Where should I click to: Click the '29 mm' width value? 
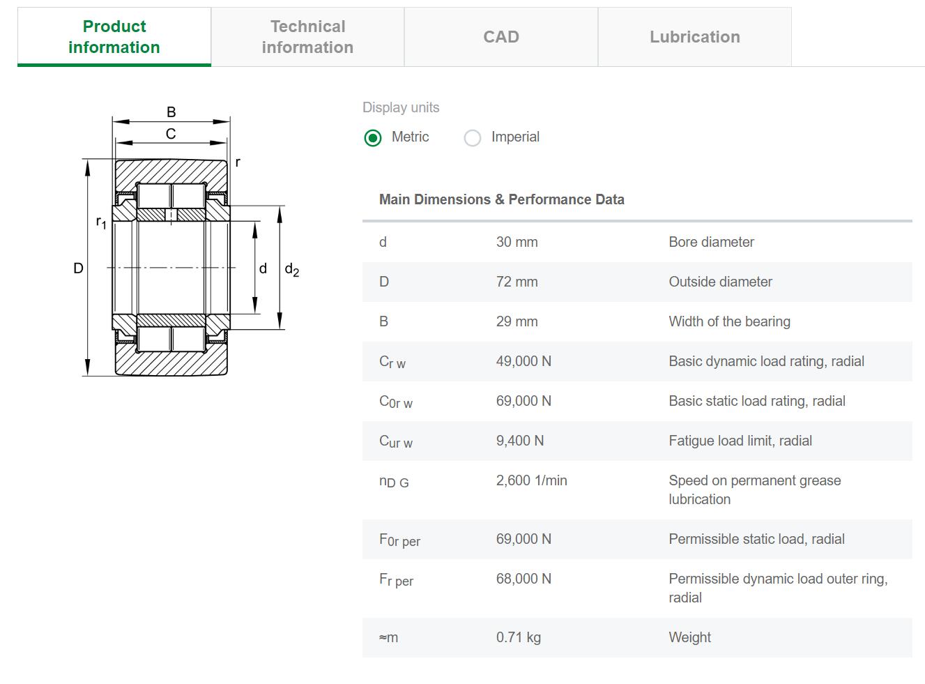coord(517,321)
